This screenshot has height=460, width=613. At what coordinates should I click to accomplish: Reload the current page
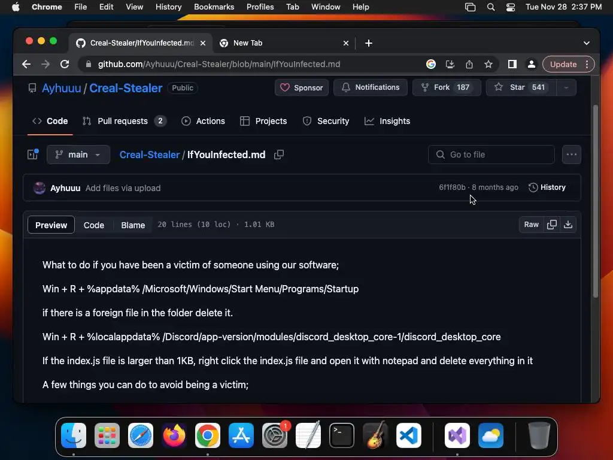(x=65, y=64)
